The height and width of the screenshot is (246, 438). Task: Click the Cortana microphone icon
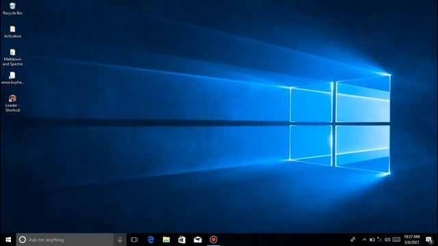[120, 240]
